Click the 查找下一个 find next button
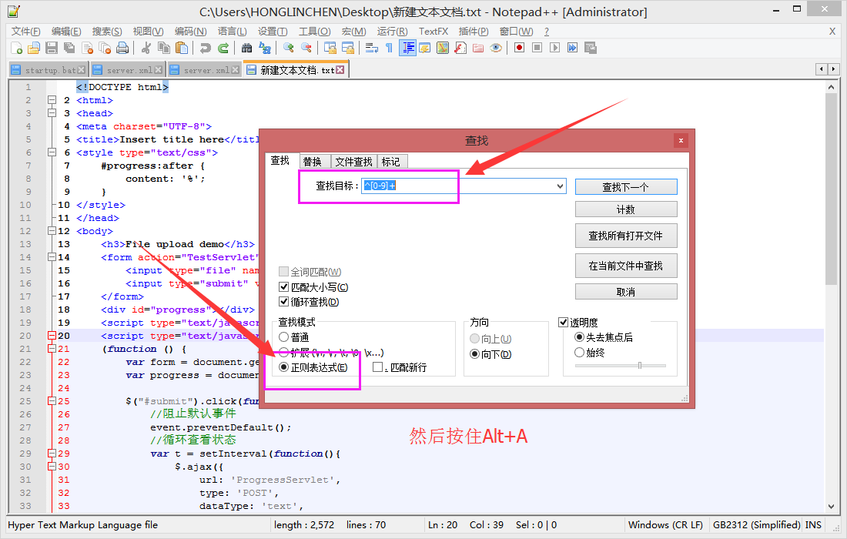847x539 pixels. [x=626, y=187]
